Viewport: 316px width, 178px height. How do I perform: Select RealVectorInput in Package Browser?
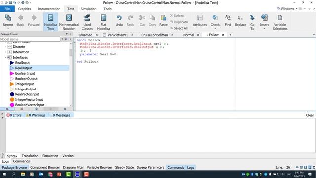(x=27, y=94)
